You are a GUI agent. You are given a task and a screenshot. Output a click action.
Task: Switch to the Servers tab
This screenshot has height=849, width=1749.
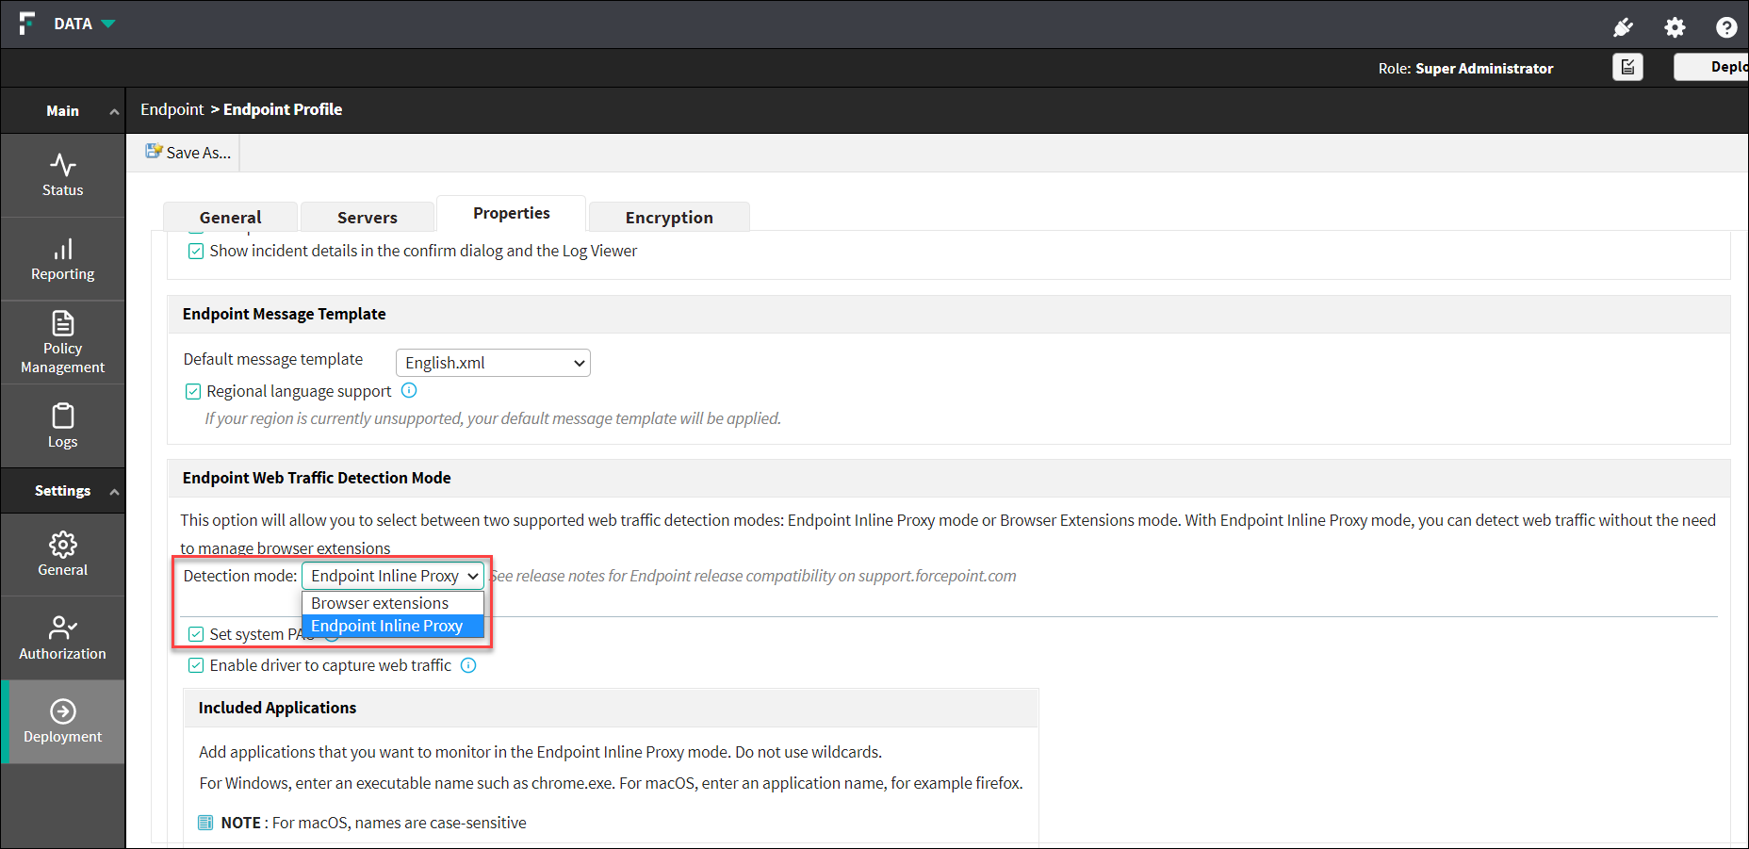tap(368, 218)
